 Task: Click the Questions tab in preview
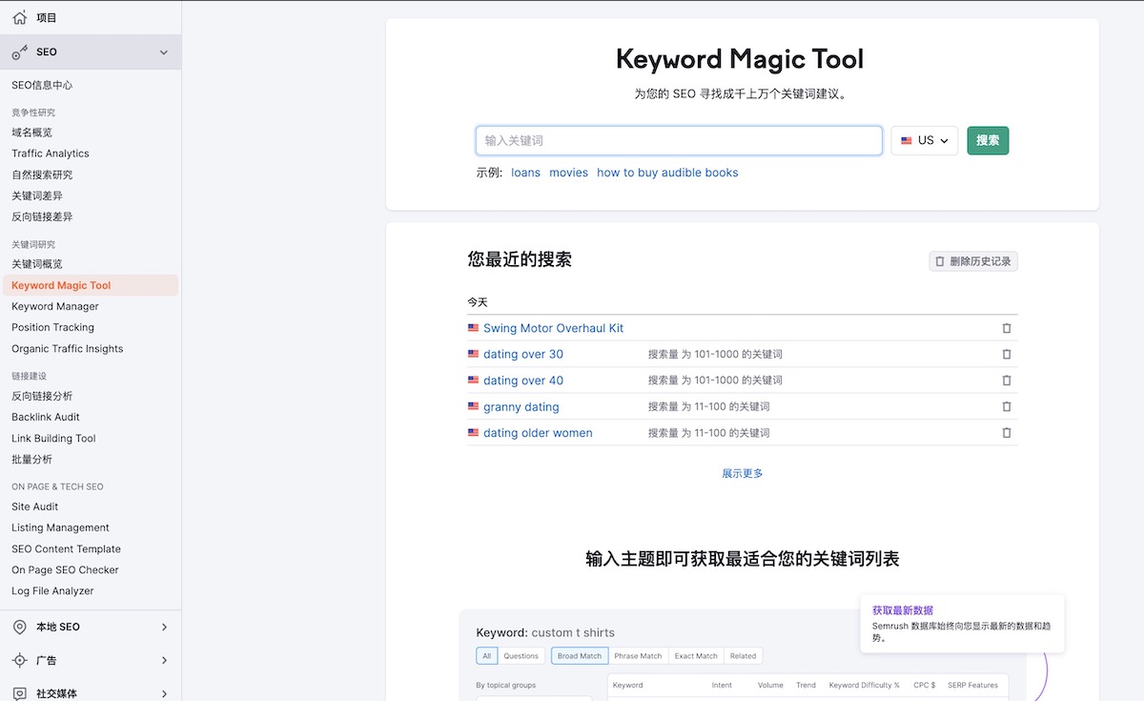point(521,656)
